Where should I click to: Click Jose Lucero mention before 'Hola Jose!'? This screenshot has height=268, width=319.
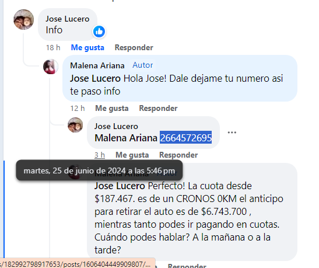click(x=95, y=78)
